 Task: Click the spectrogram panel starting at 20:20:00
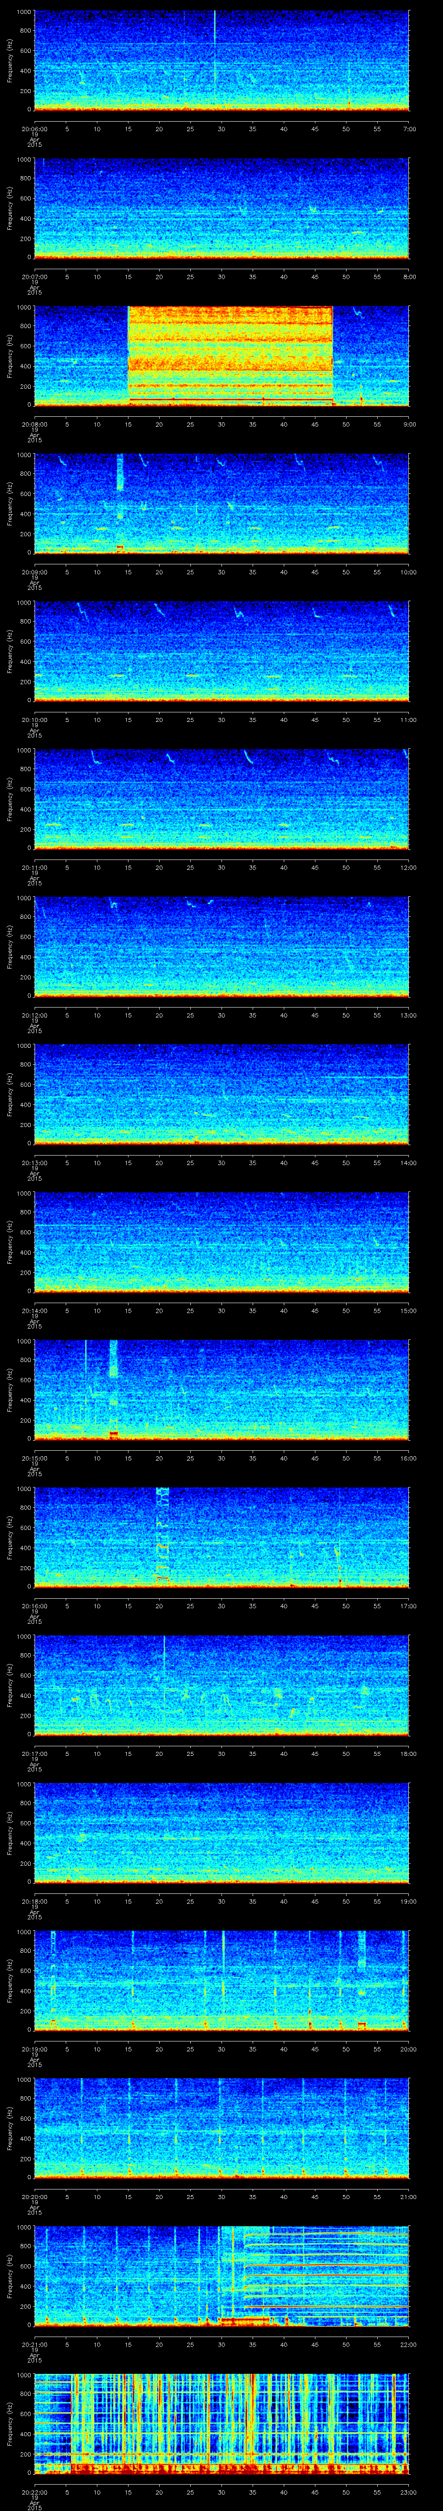(221, 2128)
